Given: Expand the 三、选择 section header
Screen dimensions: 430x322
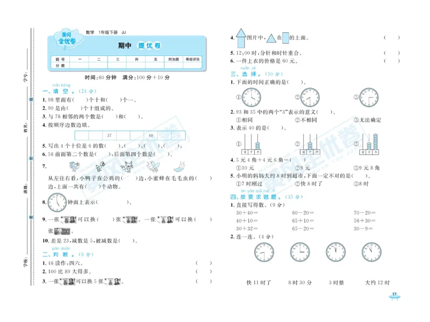Looking at the screenshot, I should pyautogui.click(x=249, y=74).
